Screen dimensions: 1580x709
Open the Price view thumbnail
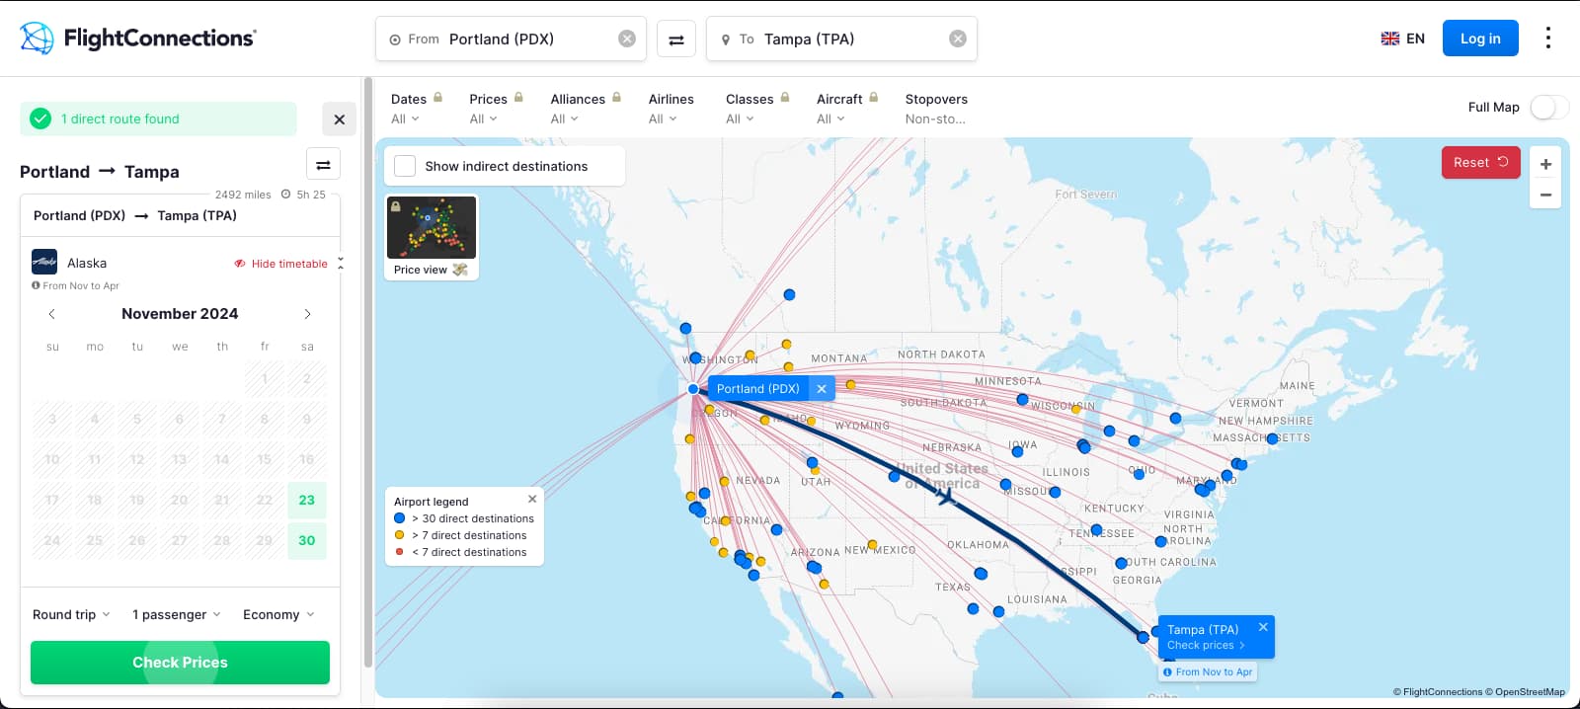(x=432, y=237)
